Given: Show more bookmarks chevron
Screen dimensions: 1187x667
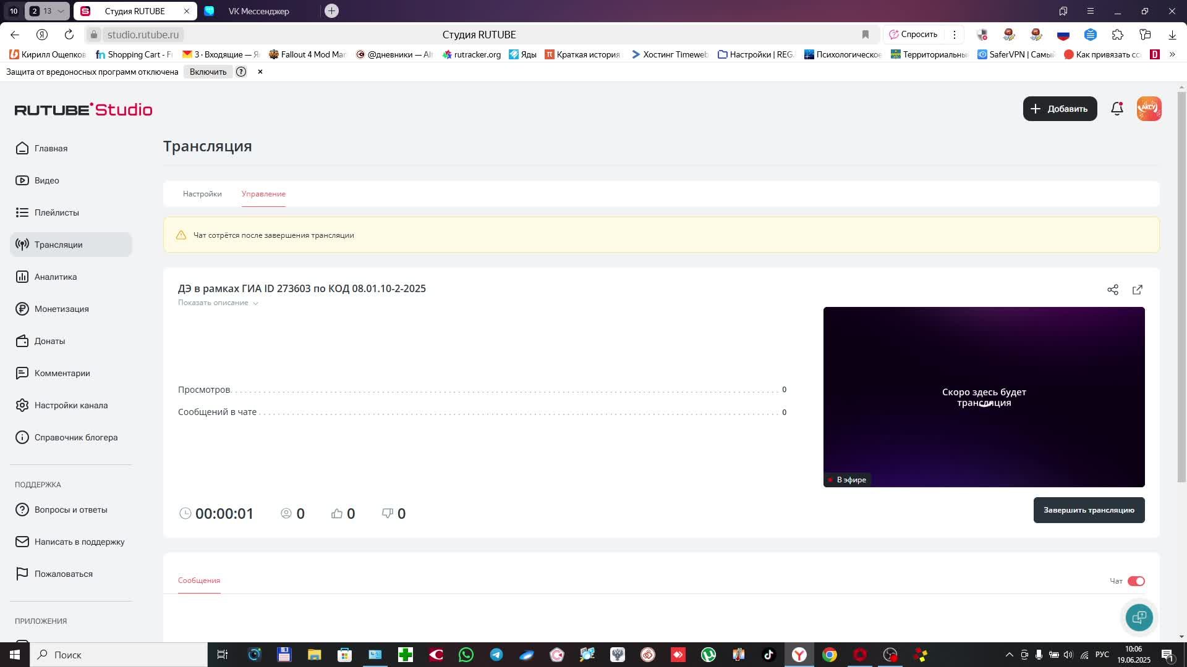Looking at the screenshot, I should pyautogui.click(x=1172, y=54).
